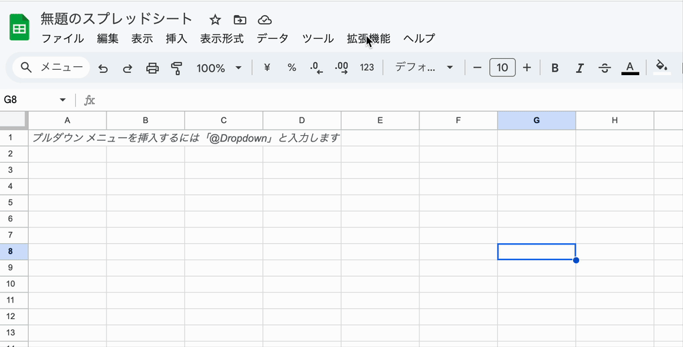Expand the name box dropdown arrow

coord(63,100)
